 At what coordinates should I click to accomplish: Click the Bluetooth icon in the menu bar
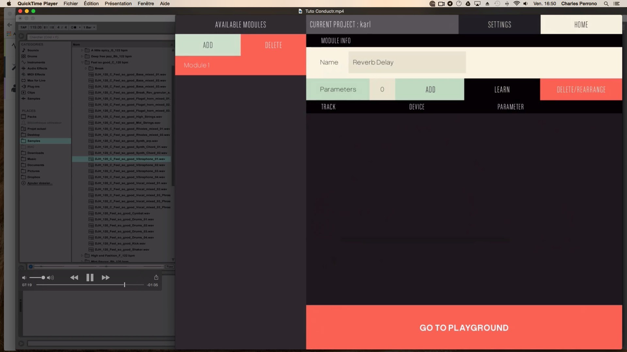coord(506,4)
